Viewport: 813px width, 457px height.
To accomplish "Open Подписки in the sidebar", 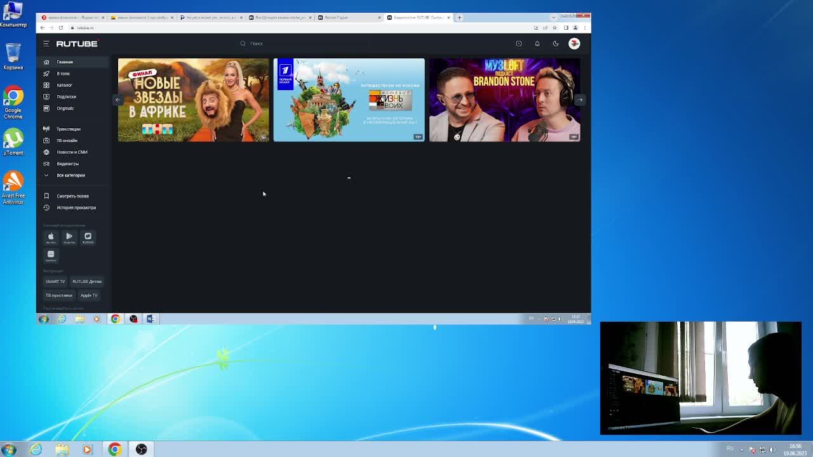I will point(72,96).
